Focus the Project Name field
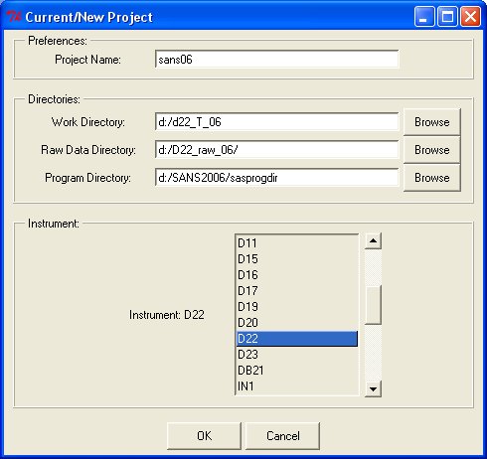This screenshot has height=459, width=487. pos(277,60)
